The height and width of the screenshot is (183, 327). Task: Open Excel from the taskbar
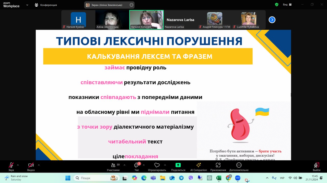tap(219, 178)
